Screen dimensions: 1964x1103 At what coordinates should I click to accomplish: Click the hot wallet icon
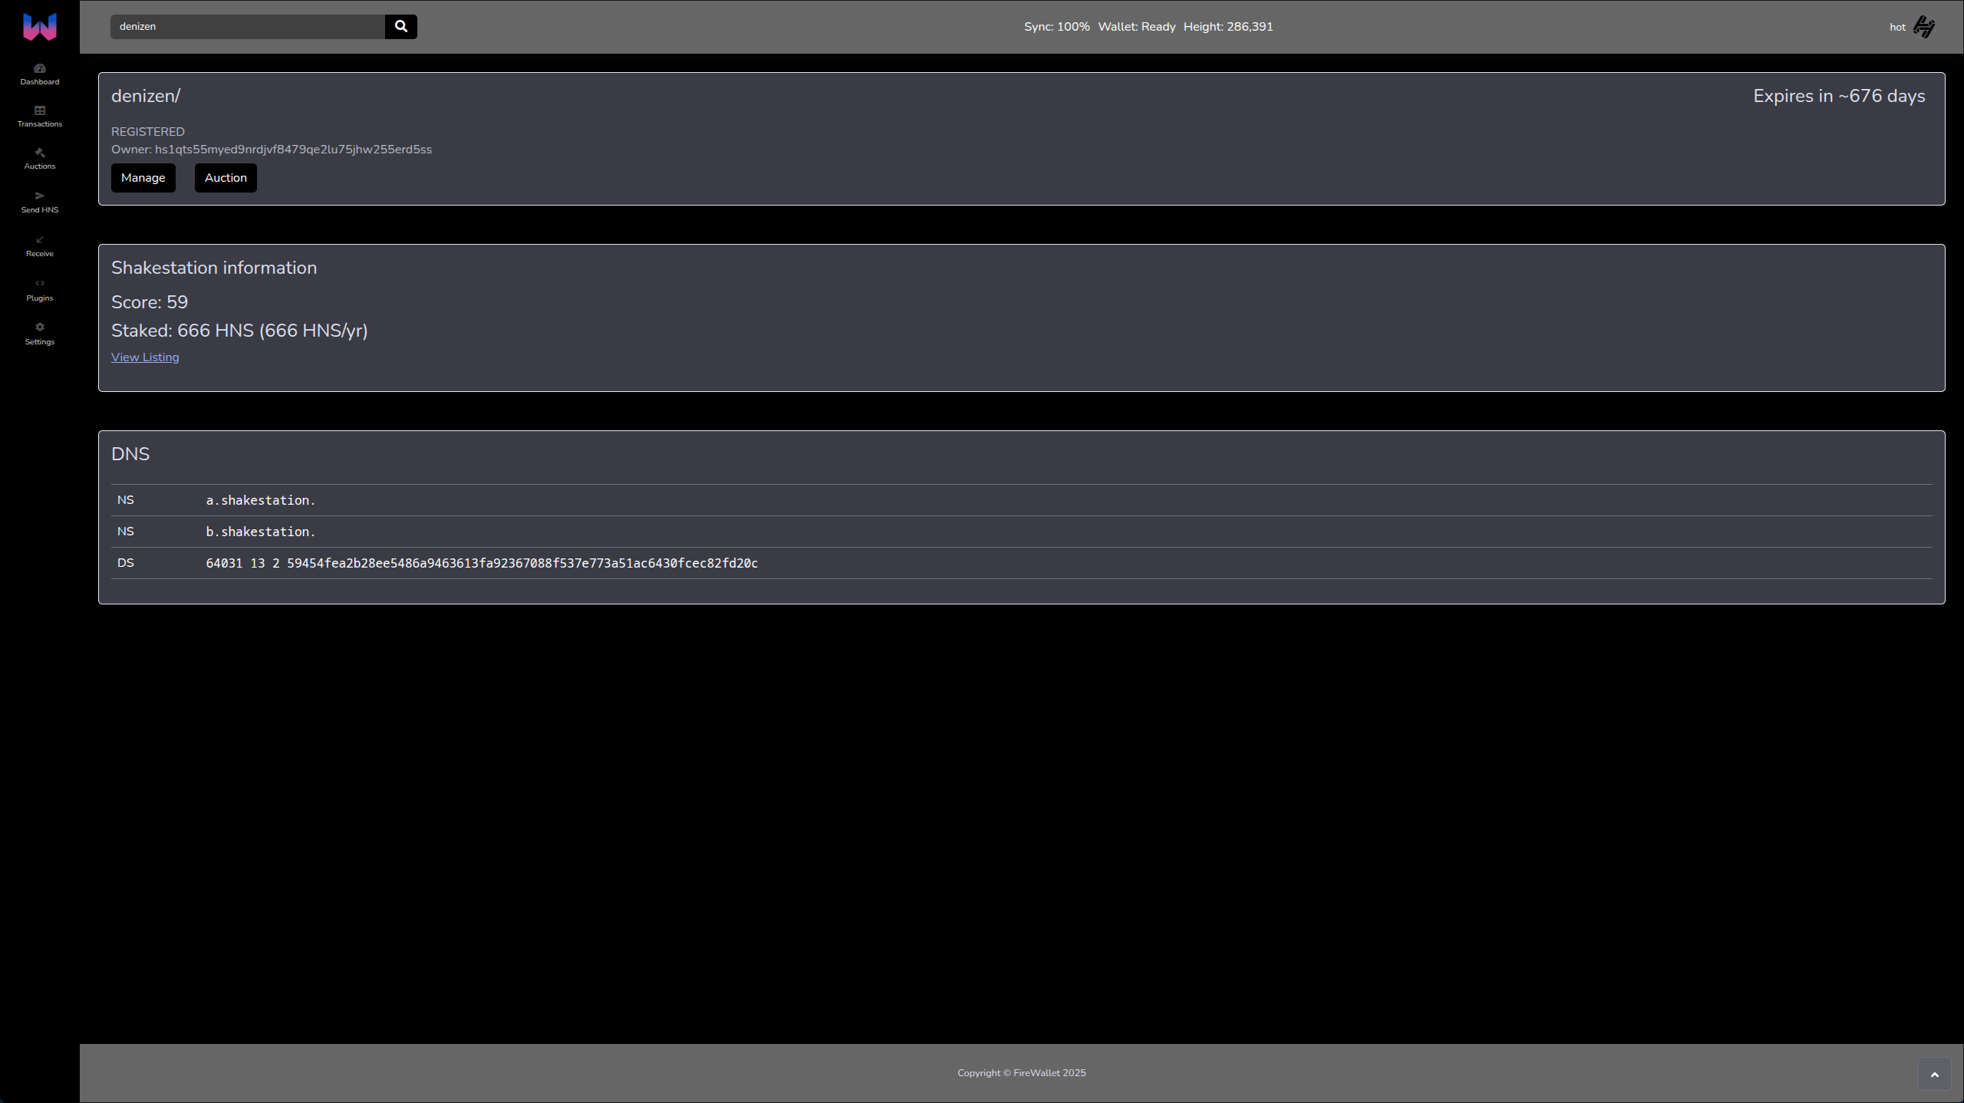click(x=1926, y=26)
